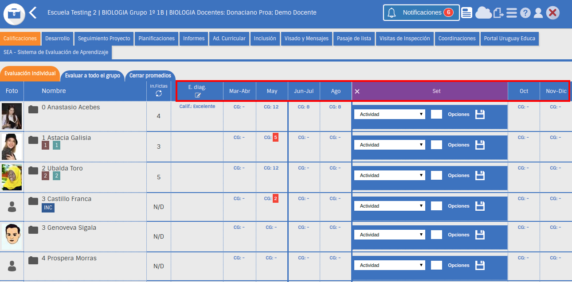This screenshot has width=572, height=282.
Task: Save grade icon for Ubalda Toro row
Action: (x=480, y=175)
